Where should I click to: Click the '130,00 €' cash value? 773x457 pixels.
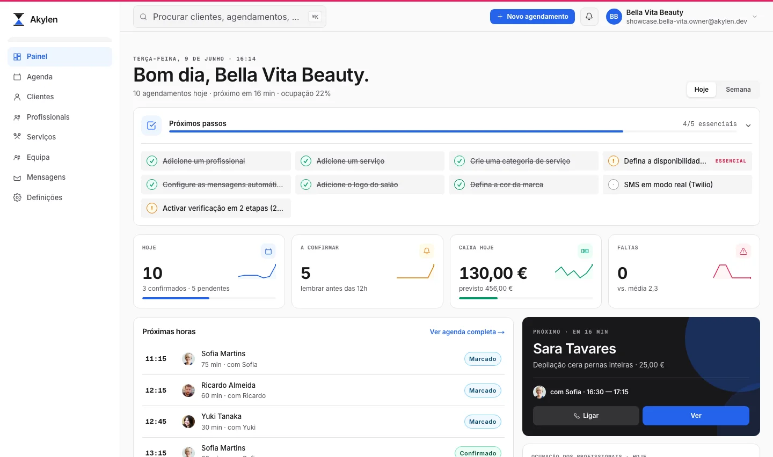point(493,273)
